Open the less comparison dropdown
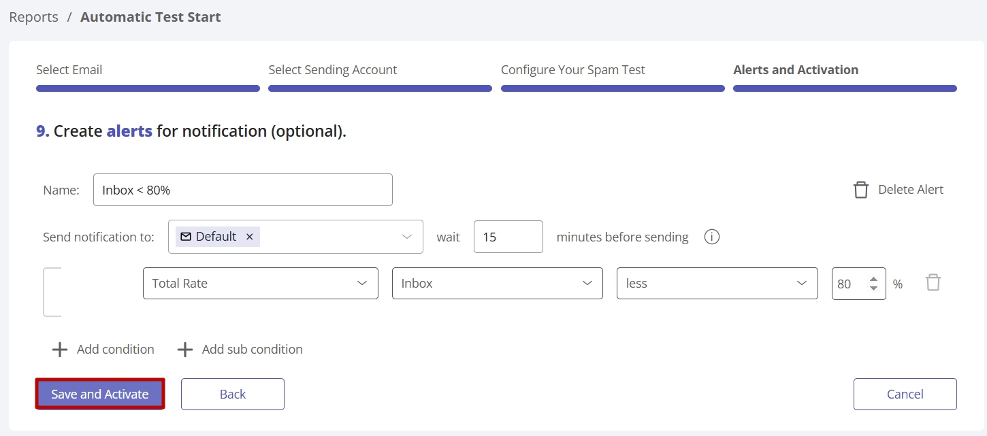 [x=717, y=284]
